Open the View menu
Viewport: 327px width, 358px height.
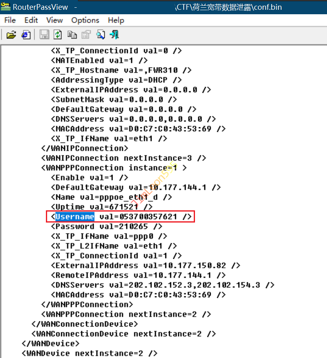(x=54, y=20)
